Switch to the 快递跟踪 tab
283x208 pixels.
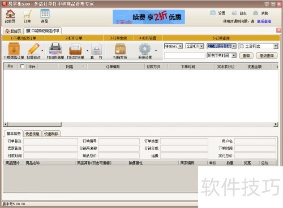[51, 134]
